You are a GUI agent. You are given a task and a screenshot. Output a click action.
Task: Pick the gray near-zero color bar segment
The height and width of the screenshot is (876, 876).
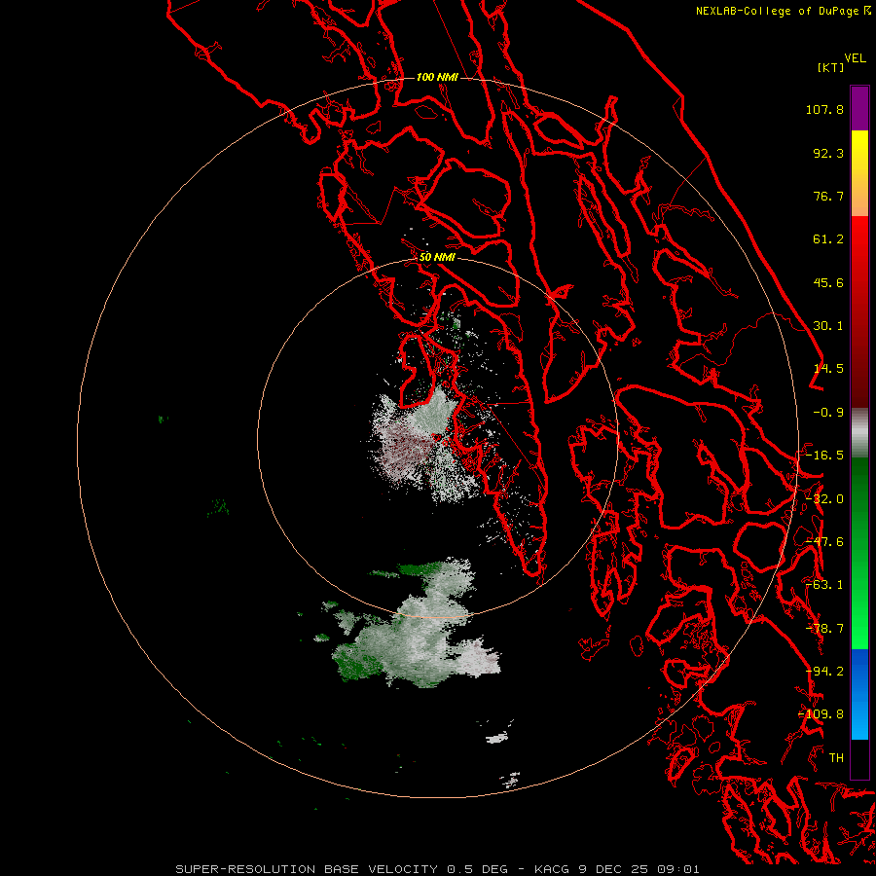click(859, 433)
